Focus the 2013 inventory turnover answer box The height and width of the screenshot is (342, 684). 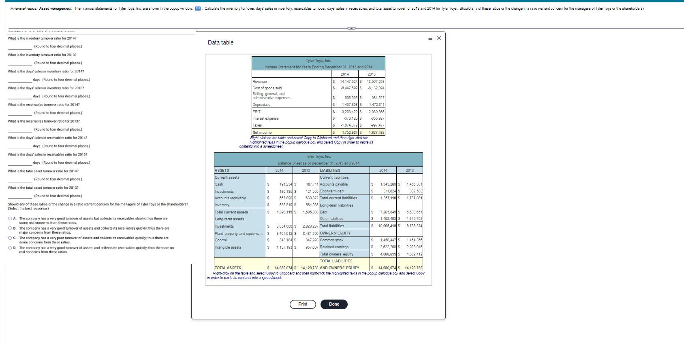pyautogui.click(x=20, y=63)
